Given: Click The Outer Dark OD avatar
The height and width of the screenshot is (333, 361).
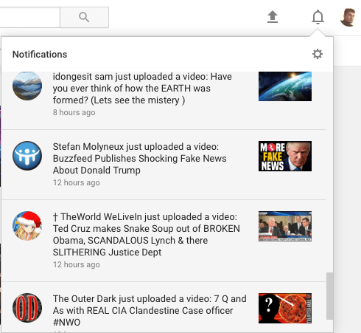Looking at the screenshot, I should tap(27, 308).
